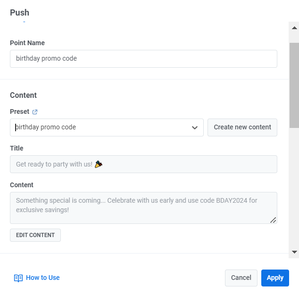Click the vertical scrollbar thumb
Image resolution: width=299 pixels, height=294 pixels.
point(294,85)
